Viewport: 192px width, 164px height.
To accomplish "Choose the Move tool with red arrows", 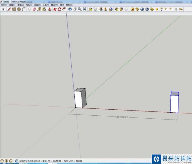I will pos(55,9).
